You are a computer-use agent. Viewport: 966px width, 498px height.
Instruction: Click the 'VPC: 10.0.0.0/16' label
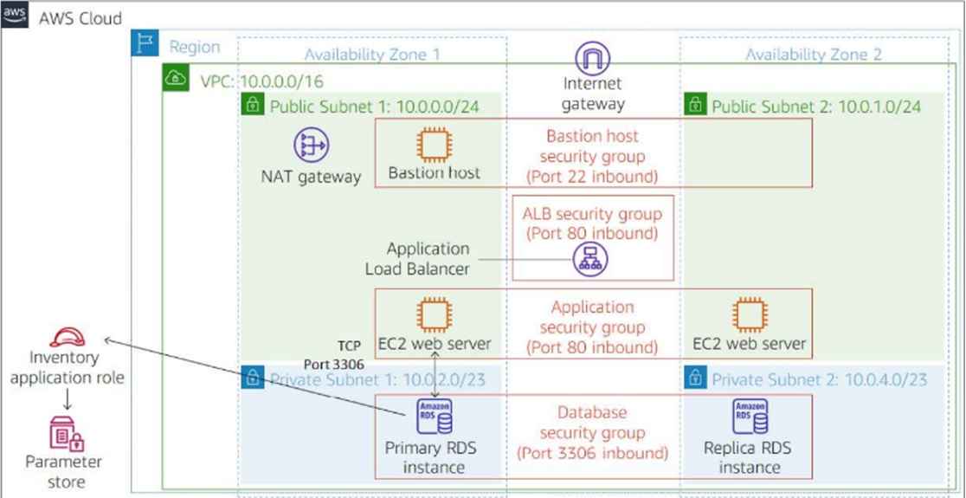[x=261, y=81]
